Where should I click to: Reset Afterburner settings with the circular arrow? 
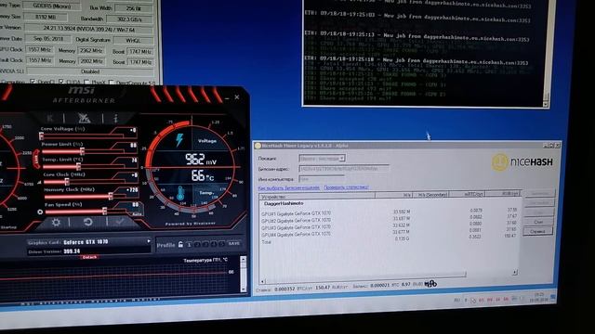click(x=88, y=223)
